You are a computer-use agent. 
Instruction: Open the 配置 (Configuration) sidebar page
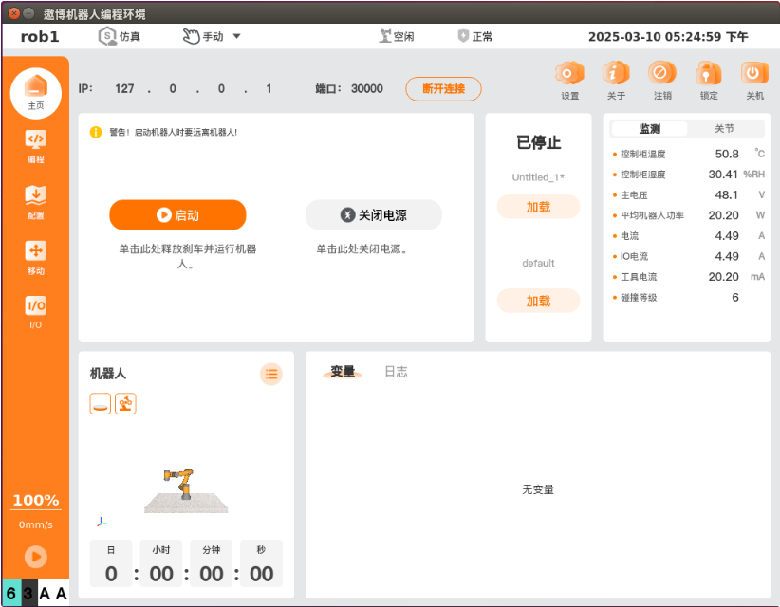pyautogui.click(x=35, y=201)
